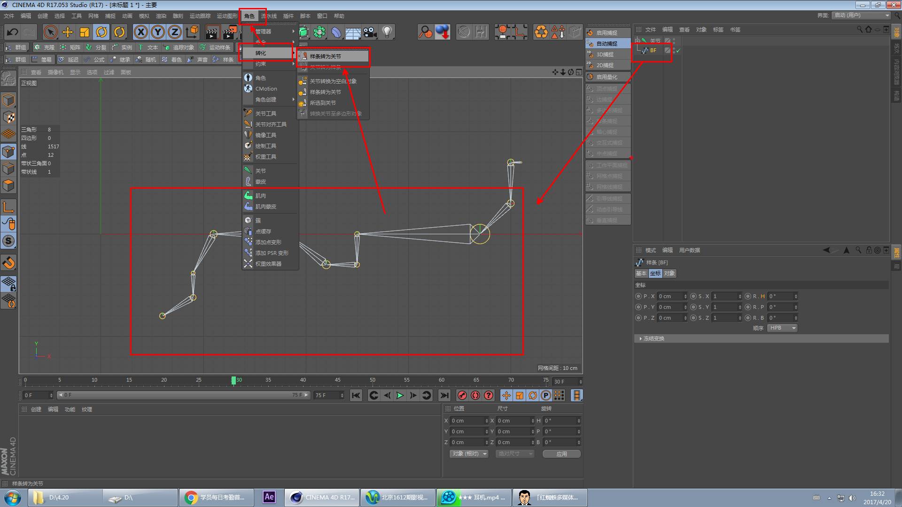Toggle the Y axis lock icon

158,32
